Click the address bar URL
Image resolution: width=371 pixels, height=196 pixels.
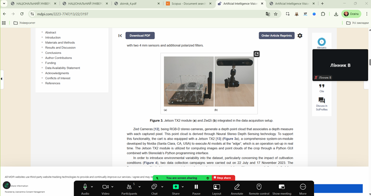[x=62, y=14]
